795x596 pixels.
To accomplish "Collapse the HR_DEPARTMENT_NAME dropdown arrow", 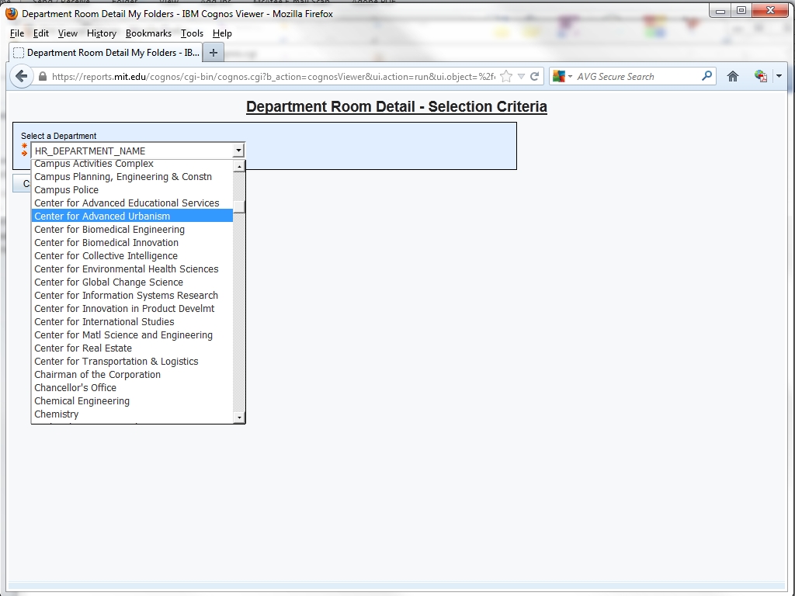I will pyautogui.click(x=238, y=151).
